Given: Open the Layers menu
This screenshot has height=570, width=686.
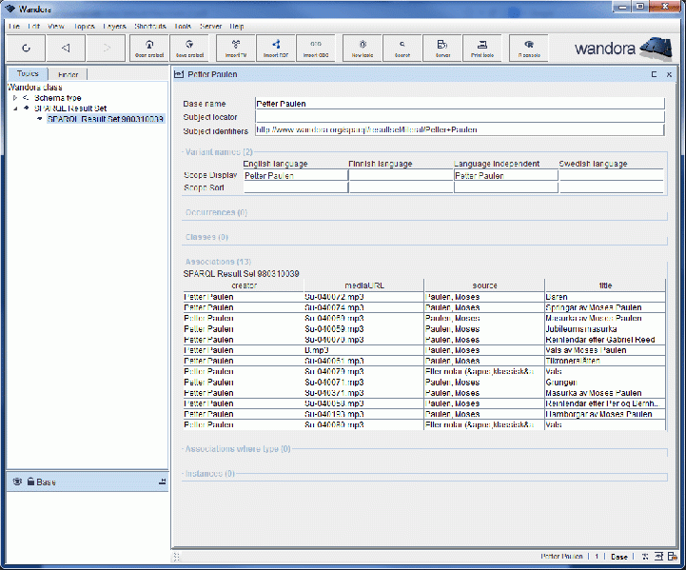Looking at the screenshot, I should coord(114,26).
